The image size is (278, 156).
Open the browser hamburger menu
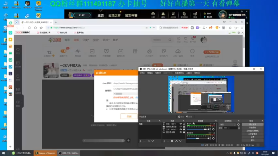click(x=242, y=28)
